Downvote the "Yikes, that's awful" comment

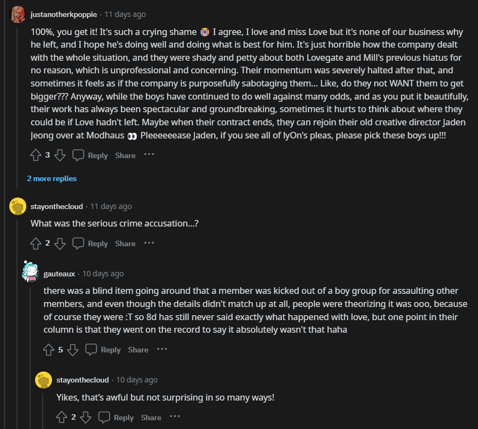pos(86,418)
